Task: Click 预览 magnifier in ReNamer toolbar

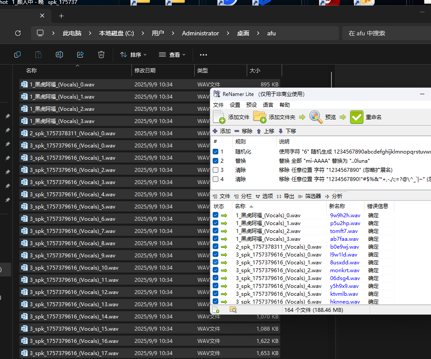Action: click(323, 117)
